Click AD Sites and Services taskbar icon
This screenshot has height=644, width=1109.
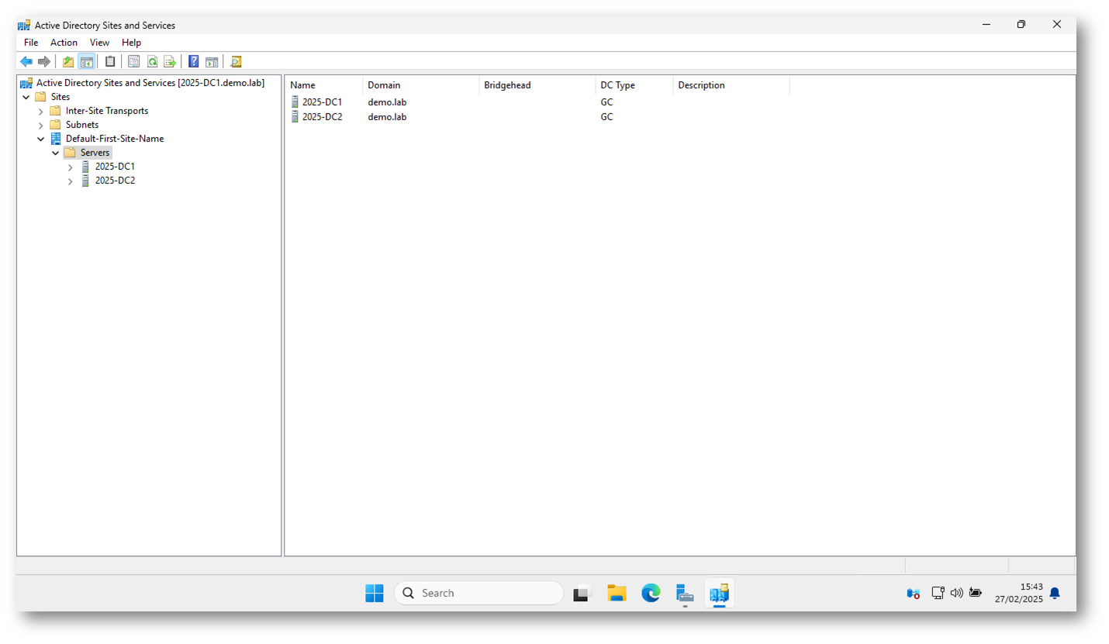(719, 594)
